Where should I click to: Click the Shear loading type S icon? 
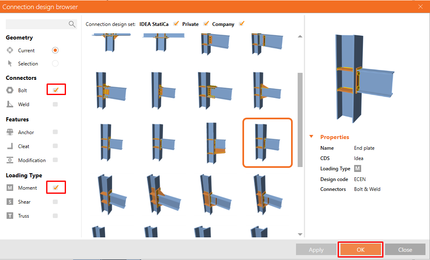pyautogui.click(x=9, y=202)
